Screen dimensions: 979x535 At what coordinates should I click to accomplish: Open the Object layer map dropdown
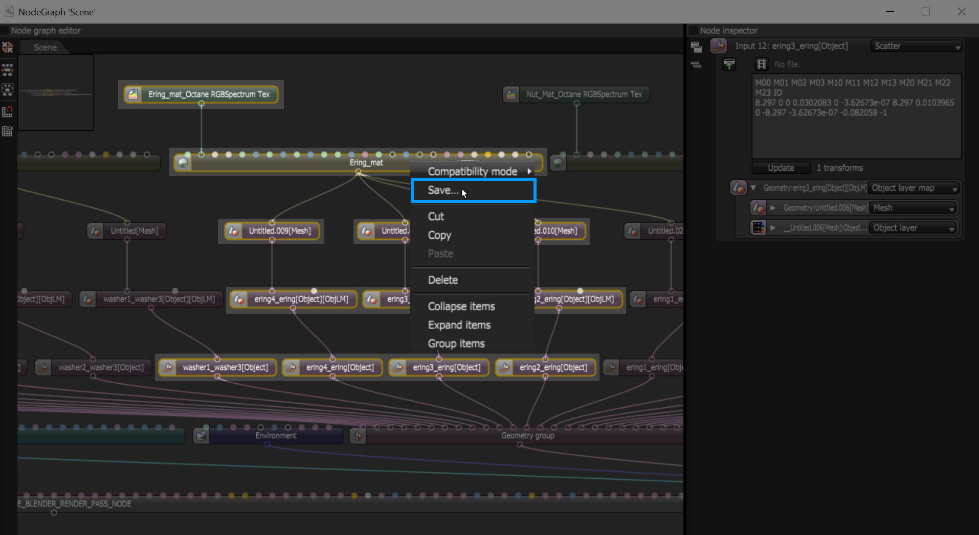[x=914, y=188]
